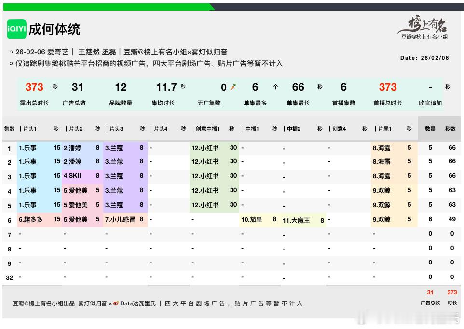Click the footer text 豆瓣@榜上有名小组出品
Viewport: 464px width, 329px height.
(x=43, y=303)
